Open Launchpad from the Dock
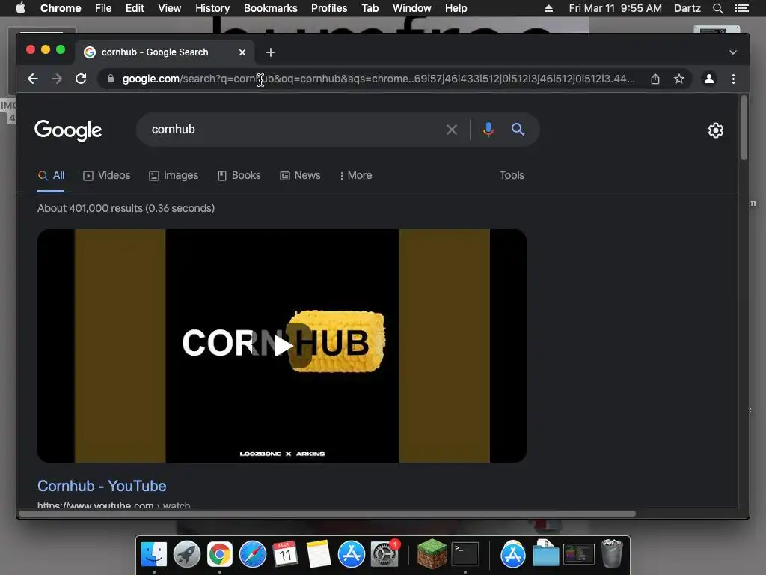 coord(186,555)
